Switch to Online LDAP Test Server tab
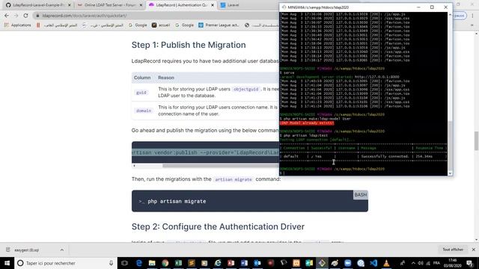 (110, 5)
